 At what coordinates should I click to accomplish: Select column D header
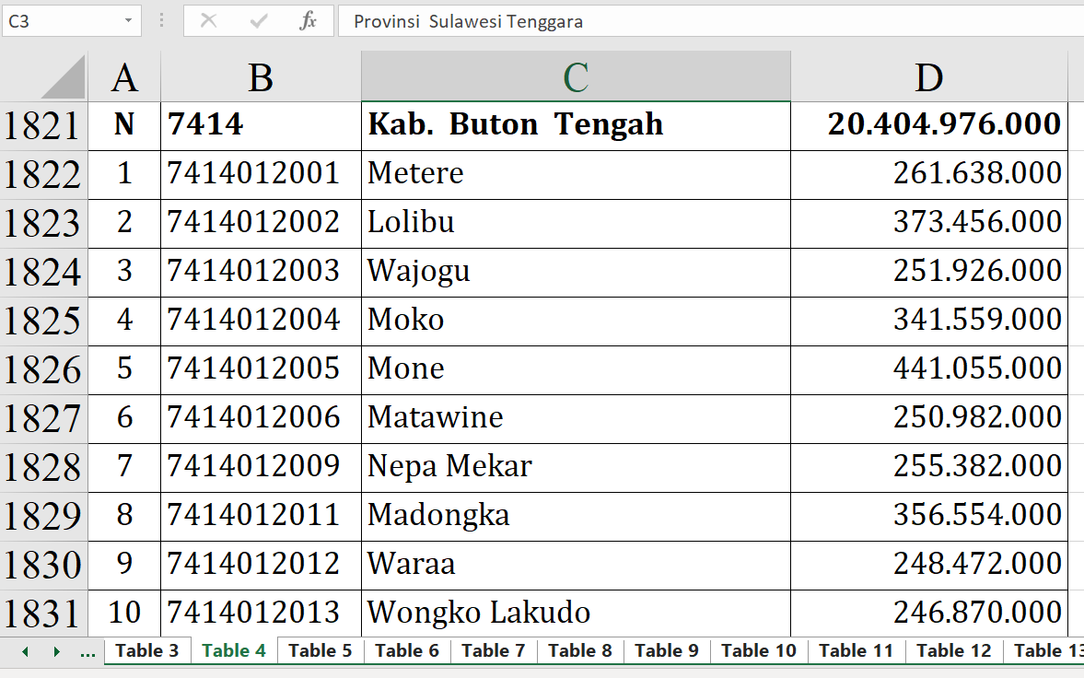928,77
